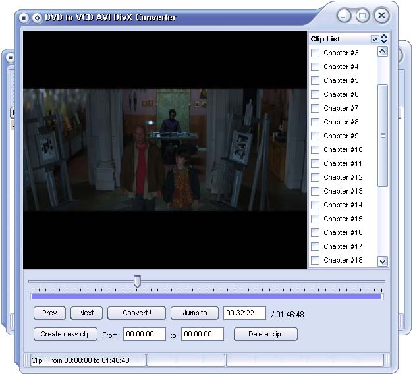Click the Clip List header title
Viewport: 415px width, 376px height.
tap(325, 39)
